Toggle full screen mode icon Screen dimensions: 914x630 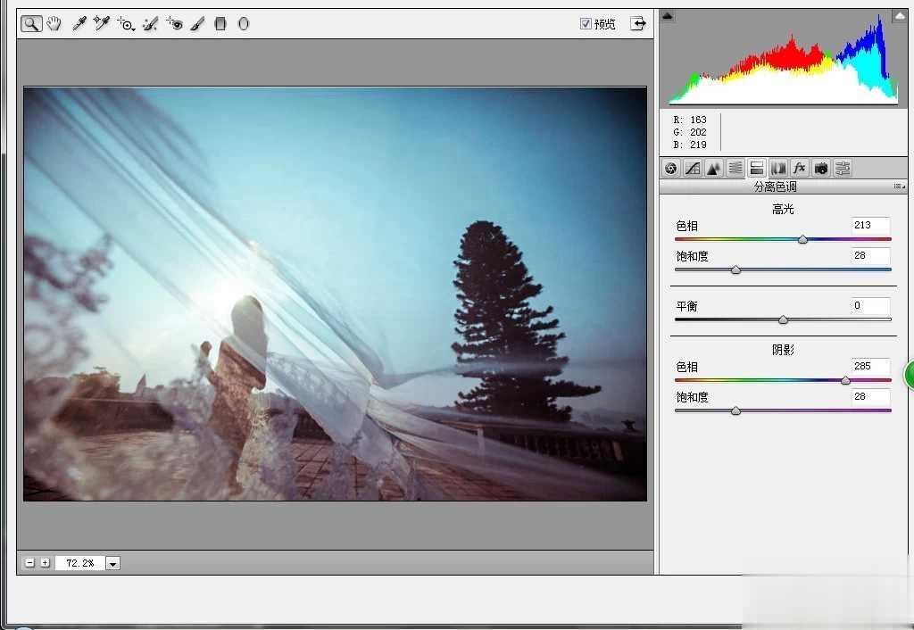pyautogui.click(x=637, y=24)
